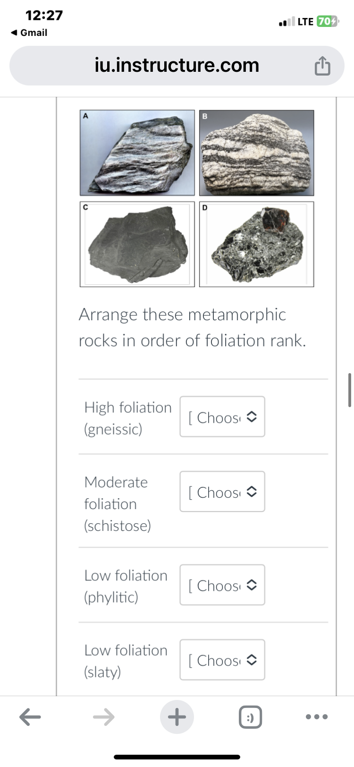Select rock image labeled C
The image size is (354, 767).
pyautogui.click(x=137, y=244)
